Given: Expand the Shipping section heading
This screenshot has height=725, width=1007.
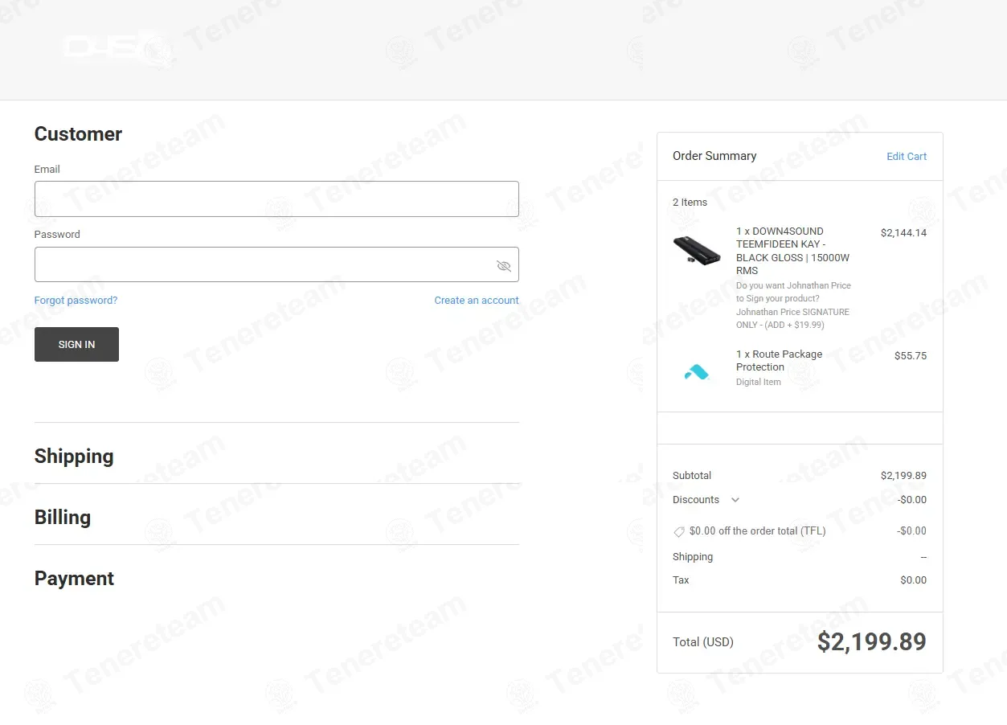Looking at the screenshot, I should pyautogui.click(x=74, y=457).
